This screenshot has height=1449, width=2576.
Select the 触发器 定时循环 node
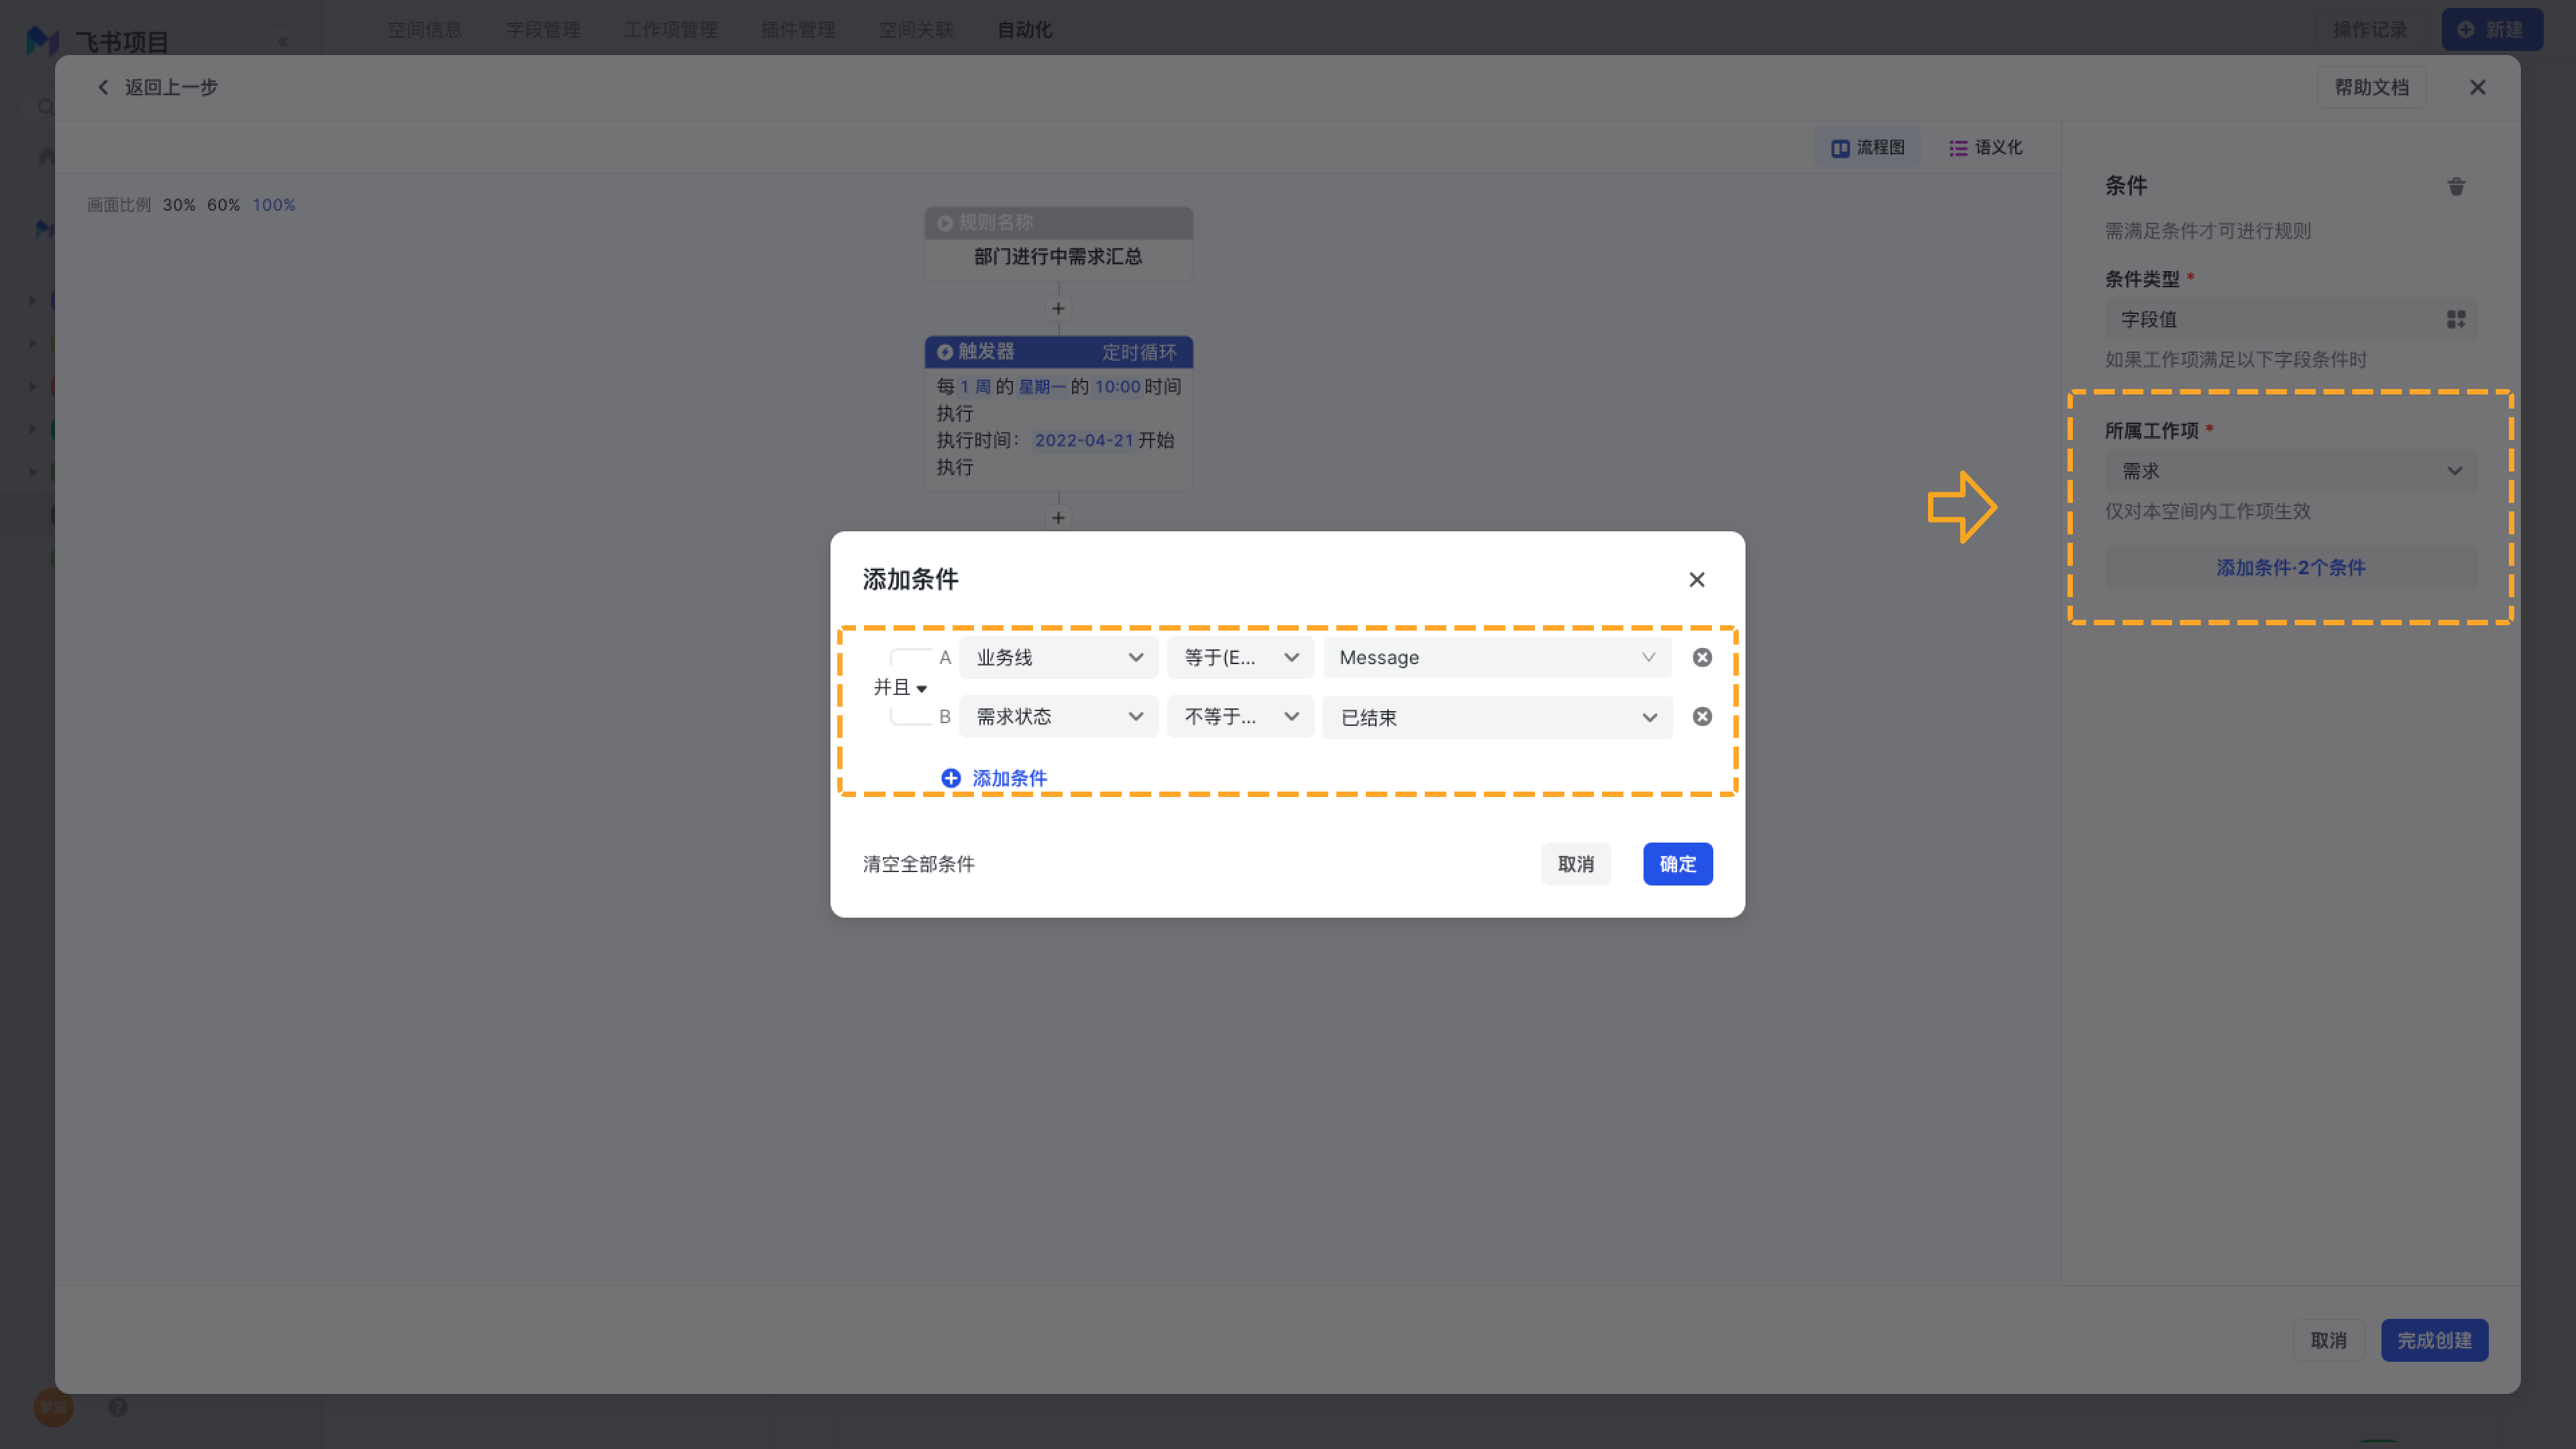click(x=1058, y=412)
